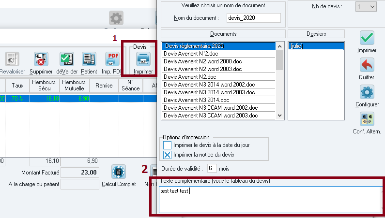Select Devis Avenant N3 CCAM word 2002.doc
Image resolution: width=385 pixels, height=218 pixels.
pyautogui.click(x=218, y=108)
